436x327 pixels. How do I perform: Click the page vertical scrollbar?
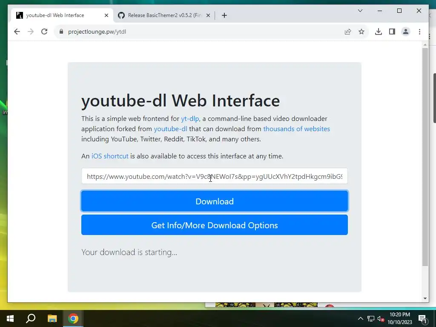tap(425, 157)
